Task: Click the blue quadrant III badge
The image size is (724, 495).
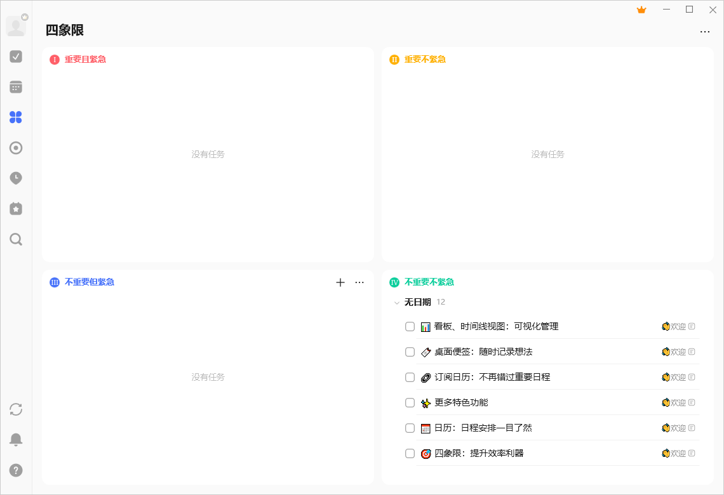Action: (55, 282)
